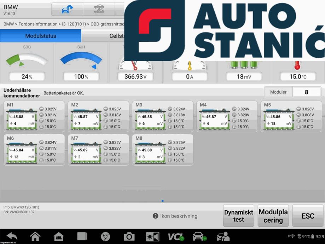This screenshot has height=244, width=325.
Task: Take a screenshot with the camera icon
Action: [129, 237]
